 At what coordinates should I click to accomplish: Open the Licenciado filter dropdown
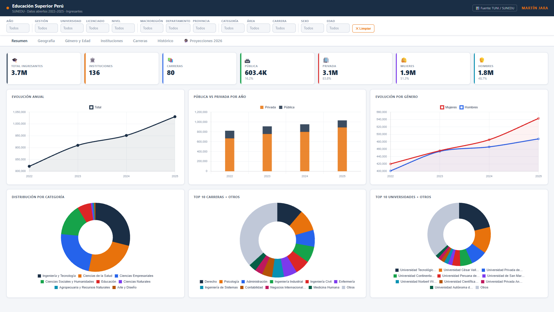[98, 28]
